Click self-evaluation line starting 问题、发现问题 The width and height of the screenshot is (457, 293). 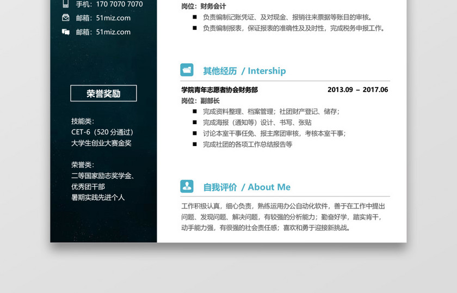coord(282,217)
